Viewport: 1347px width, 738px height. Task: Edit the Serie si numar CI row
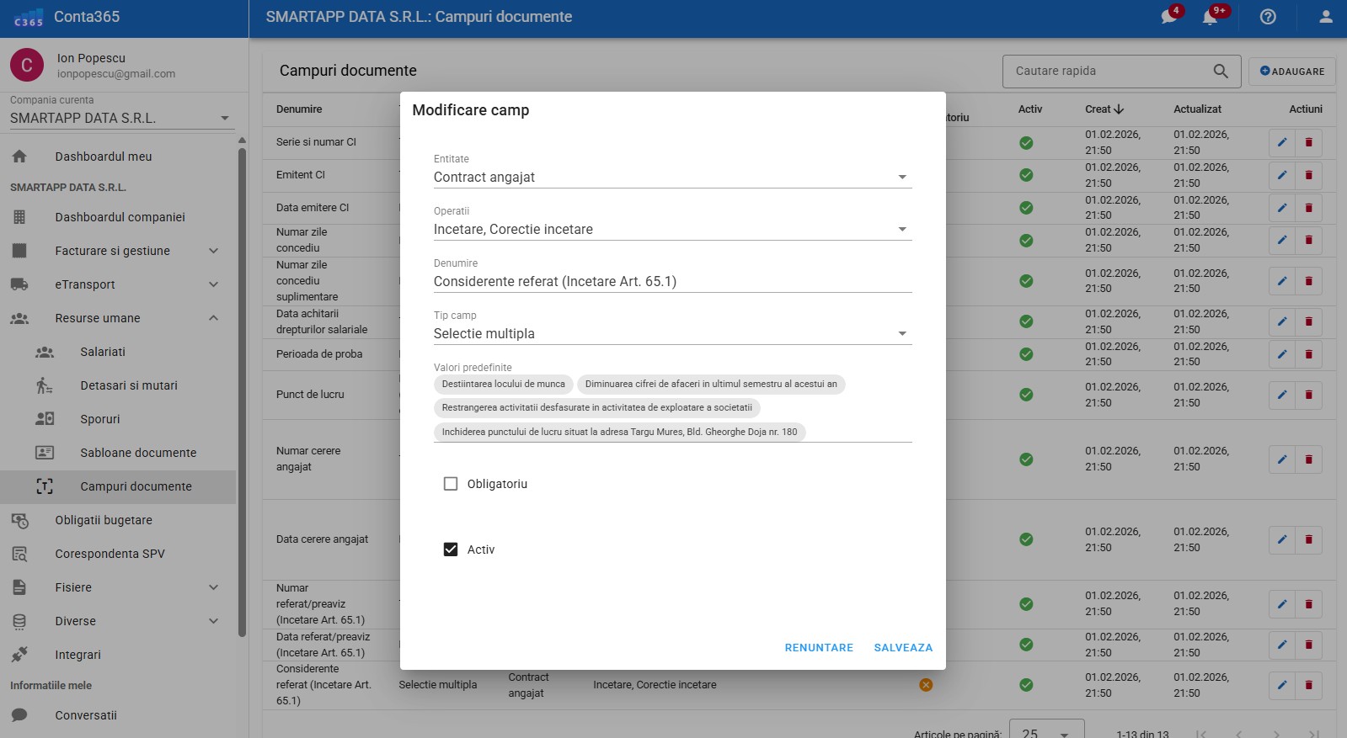coord(1281,142)
